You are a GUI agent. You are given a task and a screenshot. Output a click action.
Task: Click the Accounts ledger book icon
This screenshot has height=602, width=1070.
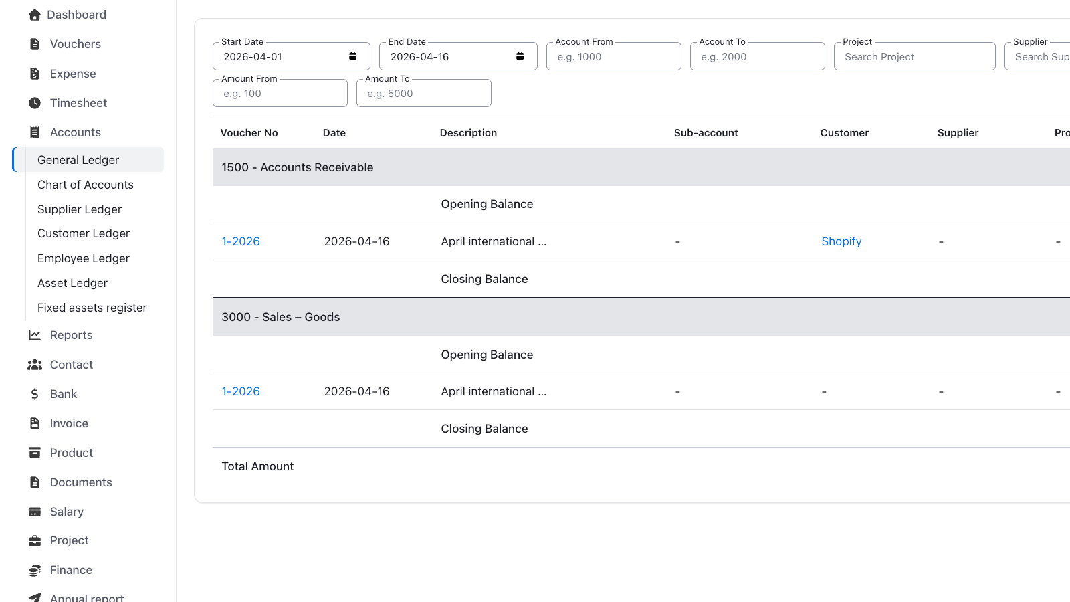35,132
